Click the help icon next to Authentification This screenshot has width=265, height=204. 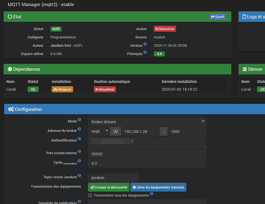click(x=79, y=139)
